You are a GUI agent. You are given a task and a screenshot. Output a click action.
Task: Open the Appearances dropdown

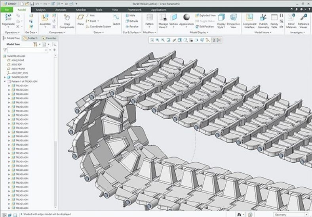pos(186,26)
